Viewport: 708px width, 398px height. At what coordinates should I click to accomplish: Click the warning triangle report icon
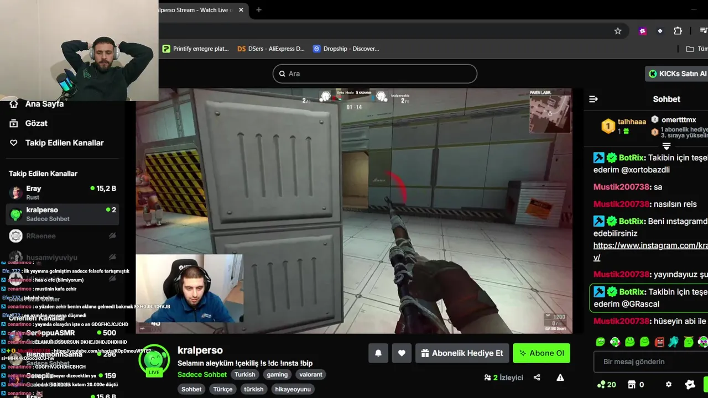(560, 378)
